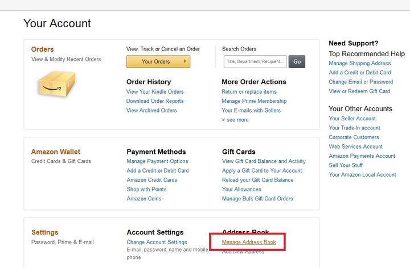Click the Amazon package box image
The height and width of the screenshot is (268, 410).
(57, 84)
